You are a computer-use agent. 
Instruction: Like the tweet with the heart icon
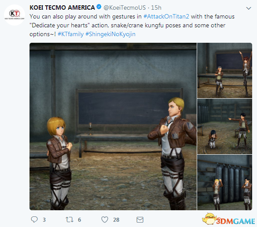[105, 220]
